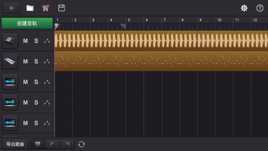Solo the drum pad track
Viewport: 268px width, 151px height.
coord(36,41)
